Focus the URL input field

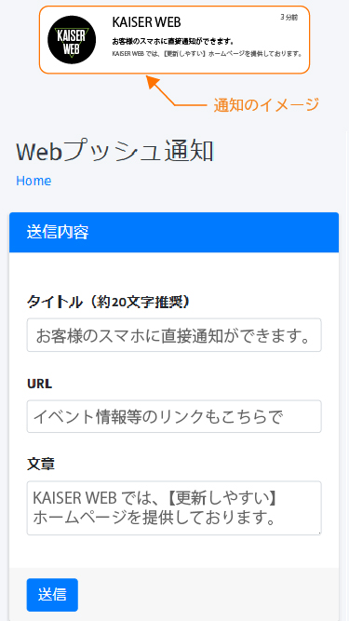(x=174, y=417)
